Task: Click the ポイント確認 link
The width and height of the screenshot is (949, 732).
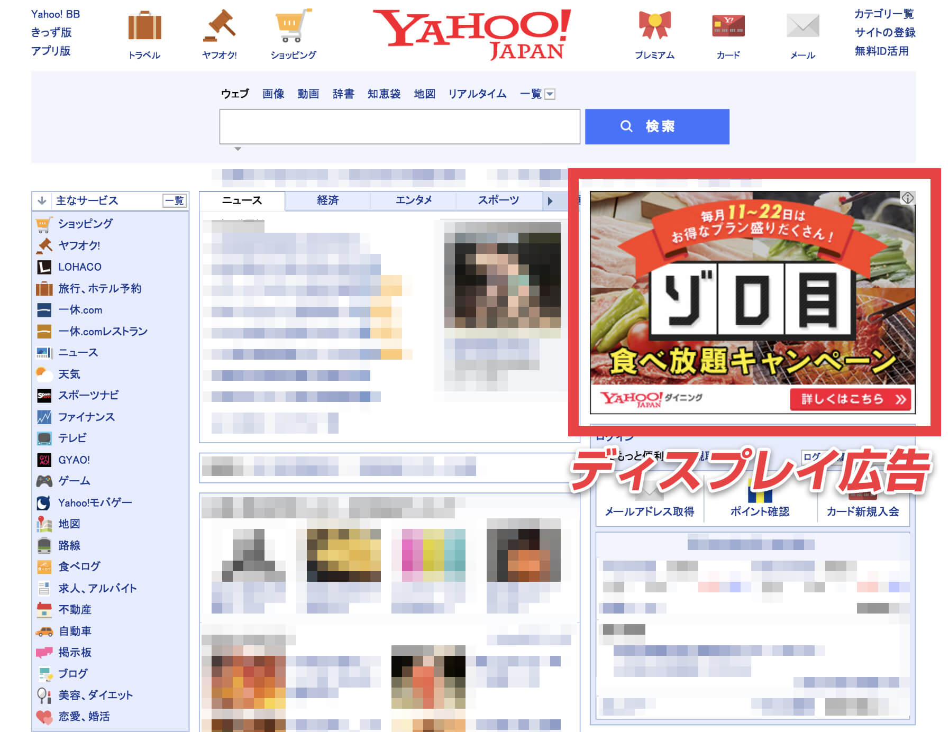Action: (x=760, y=511)
